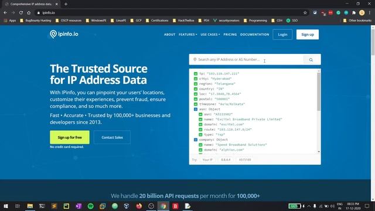Click the name Speed Broadband Solutions row
Screen dimensions: 375x211
233,145
